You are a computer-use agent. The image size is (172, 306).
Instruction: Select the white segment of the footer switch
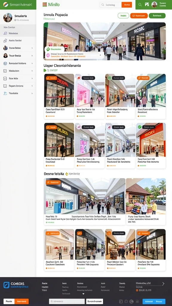pos(9,301)
